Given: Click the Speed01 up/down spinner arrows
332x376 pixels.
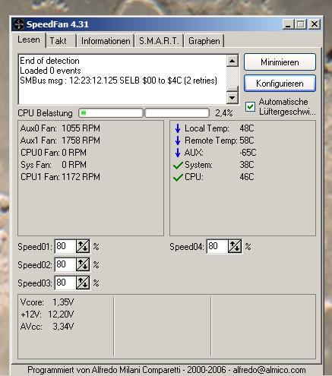Looking at the screenshot, I should [x=83, y=246].
